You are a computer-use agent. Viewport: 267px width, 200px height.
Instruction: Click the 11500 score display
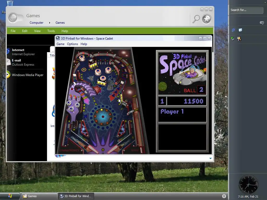point(187,101)
